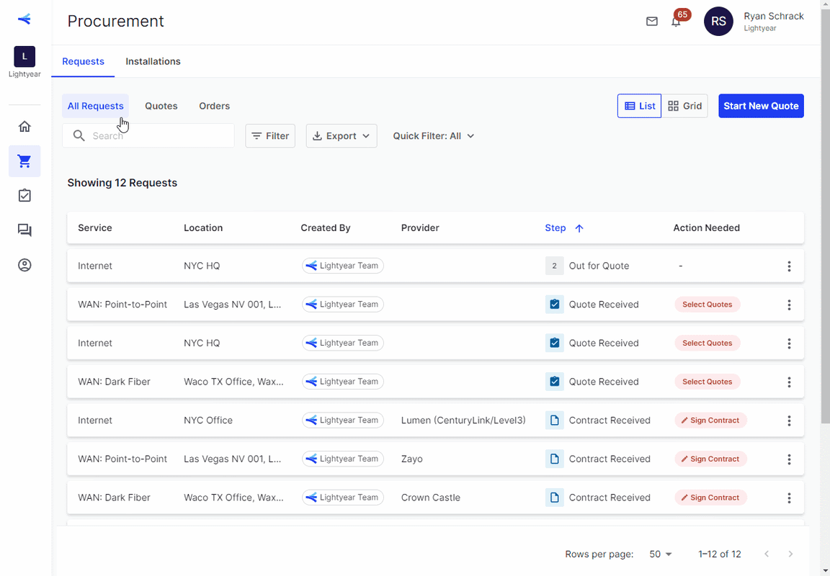The image size is (830, 576).
Task: Focus the Search input field
Action: click(148, 136)
